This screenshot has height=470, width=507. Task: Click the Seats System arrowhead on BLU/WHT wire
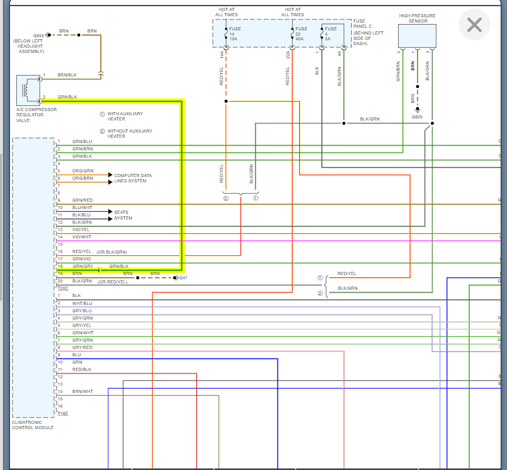point(110,211)
